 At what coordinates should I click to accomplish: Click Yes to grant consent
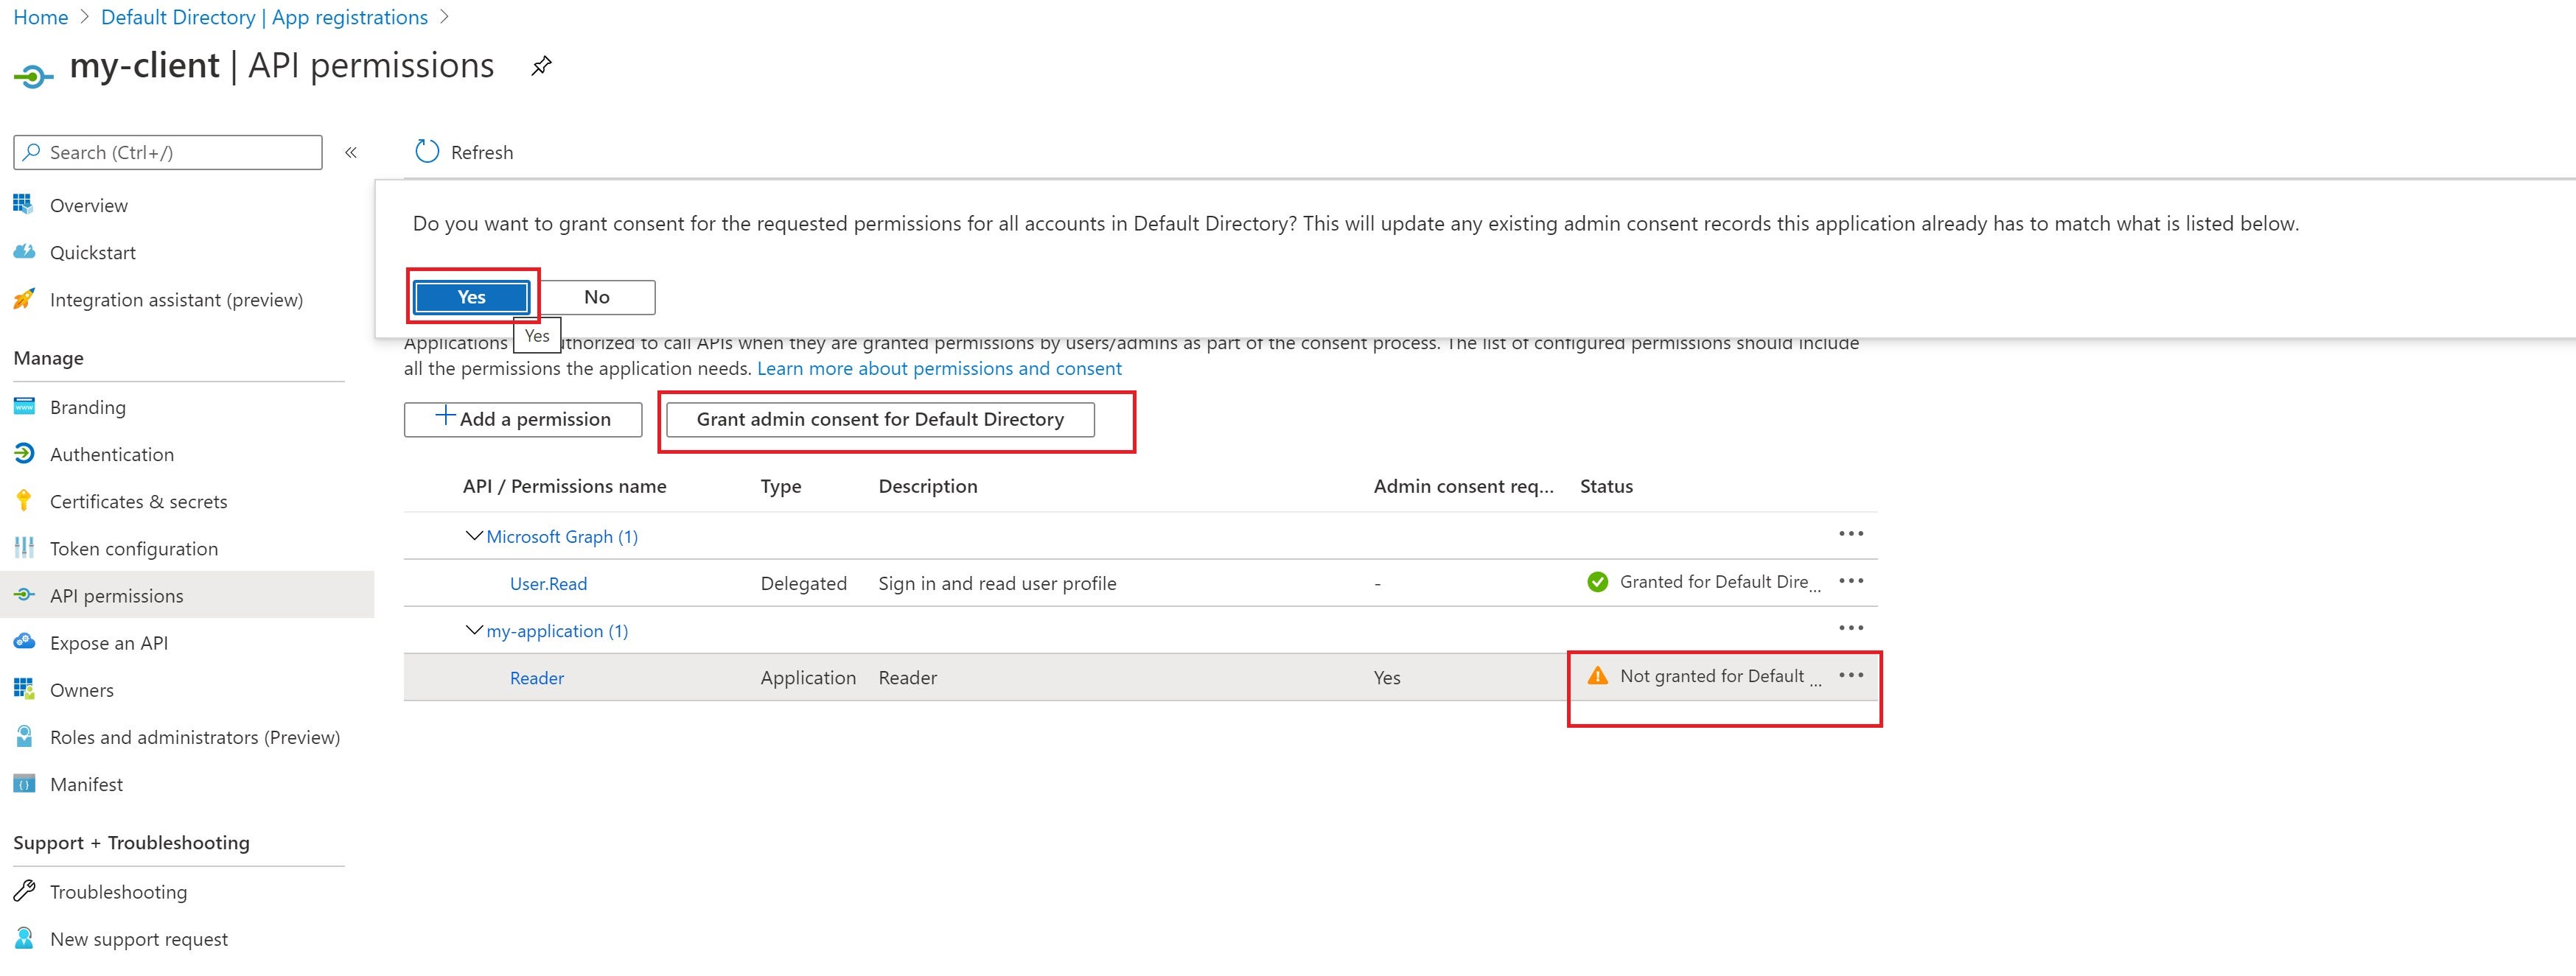click(x=471, y=297)
